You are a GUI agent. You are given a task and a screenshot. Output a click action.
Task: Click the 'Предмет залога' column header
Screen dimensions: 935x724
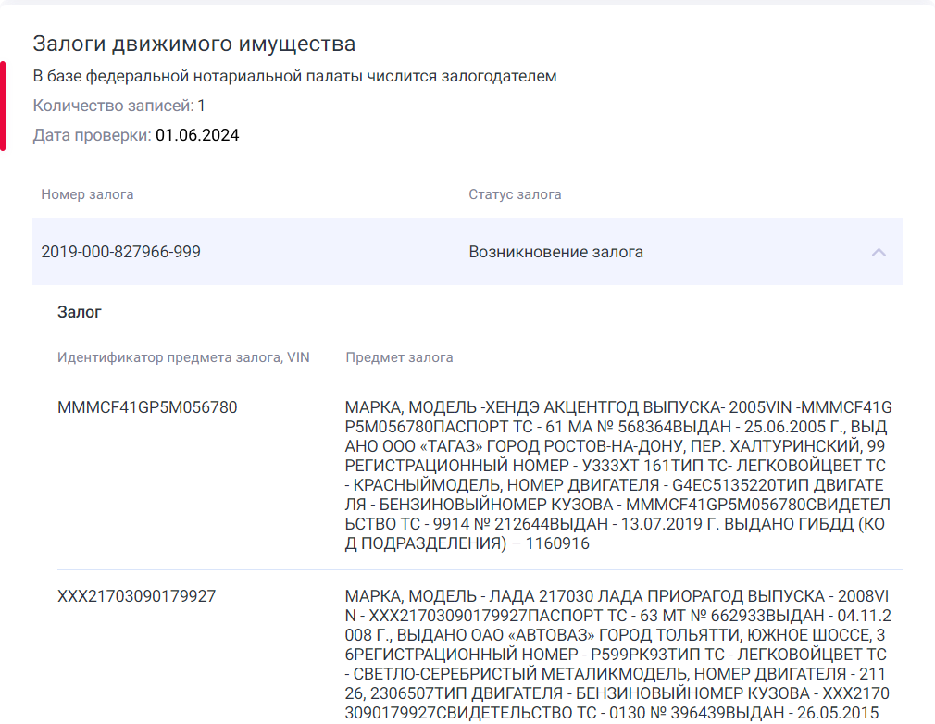399,357
